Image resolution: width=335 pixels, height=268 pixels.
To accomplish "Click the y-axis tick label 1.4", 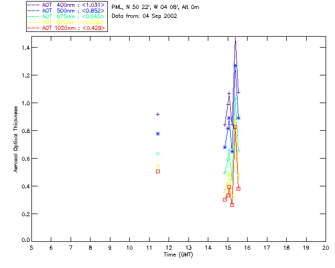I will click(x=26, y=48).
